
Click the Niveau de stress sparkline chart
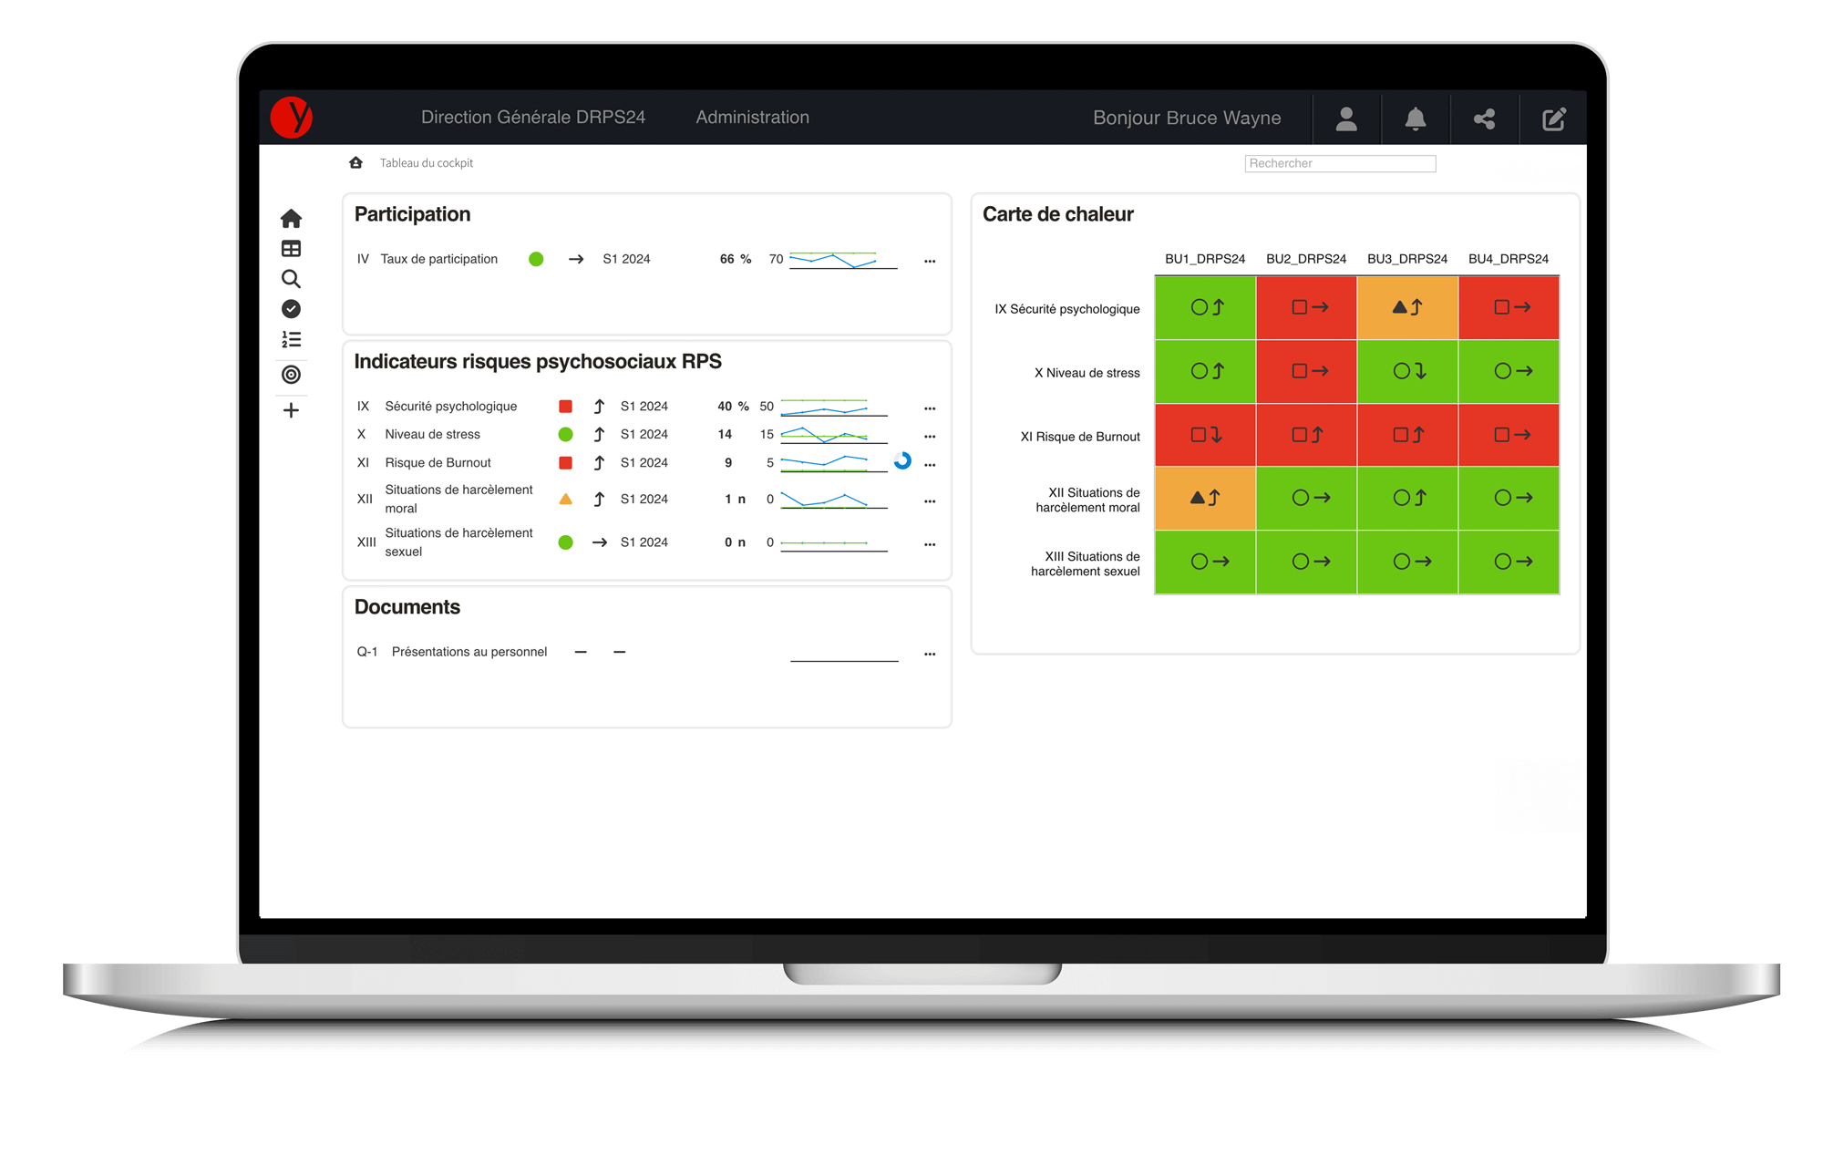pyautogui.click(x=834, y=435)
